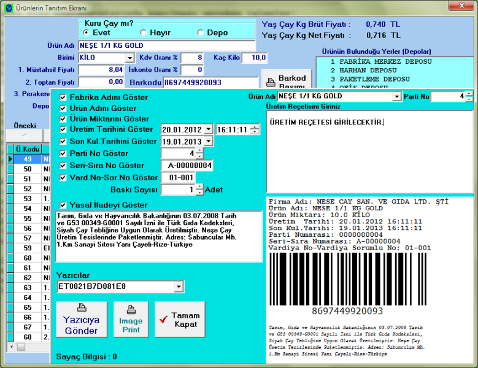
Task: Click the Image Print button
Action: tap(131, 320)
